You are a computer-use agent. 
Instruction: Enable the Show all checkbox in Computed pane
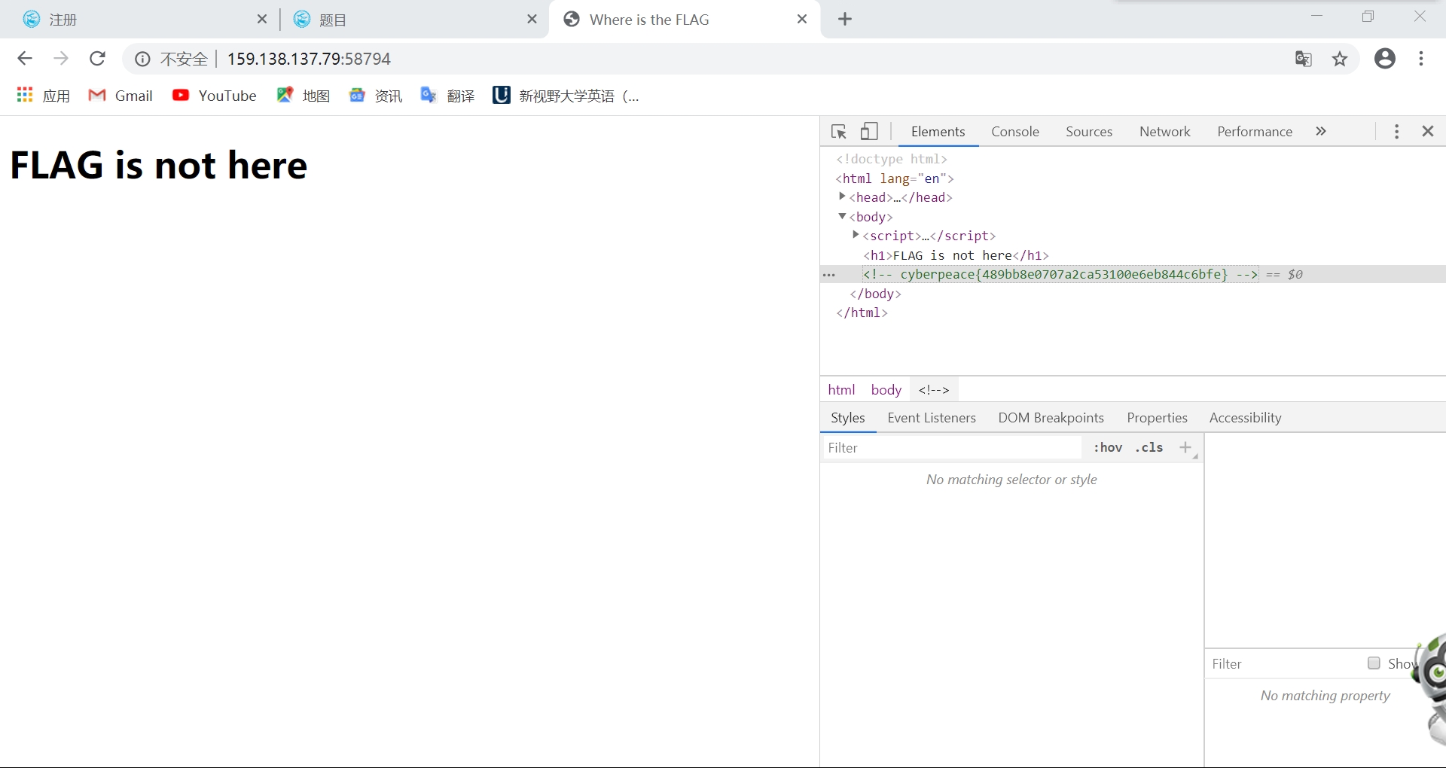(x=1374, y=663)
